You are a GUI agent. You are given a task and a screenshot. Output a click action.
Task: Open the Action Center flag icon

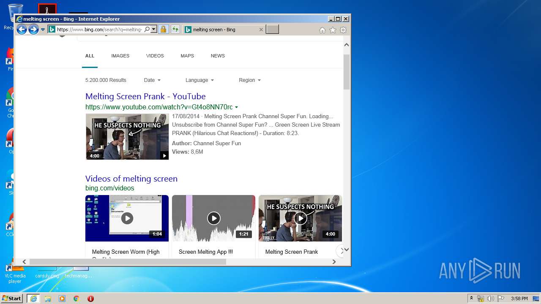coord(501,299)
